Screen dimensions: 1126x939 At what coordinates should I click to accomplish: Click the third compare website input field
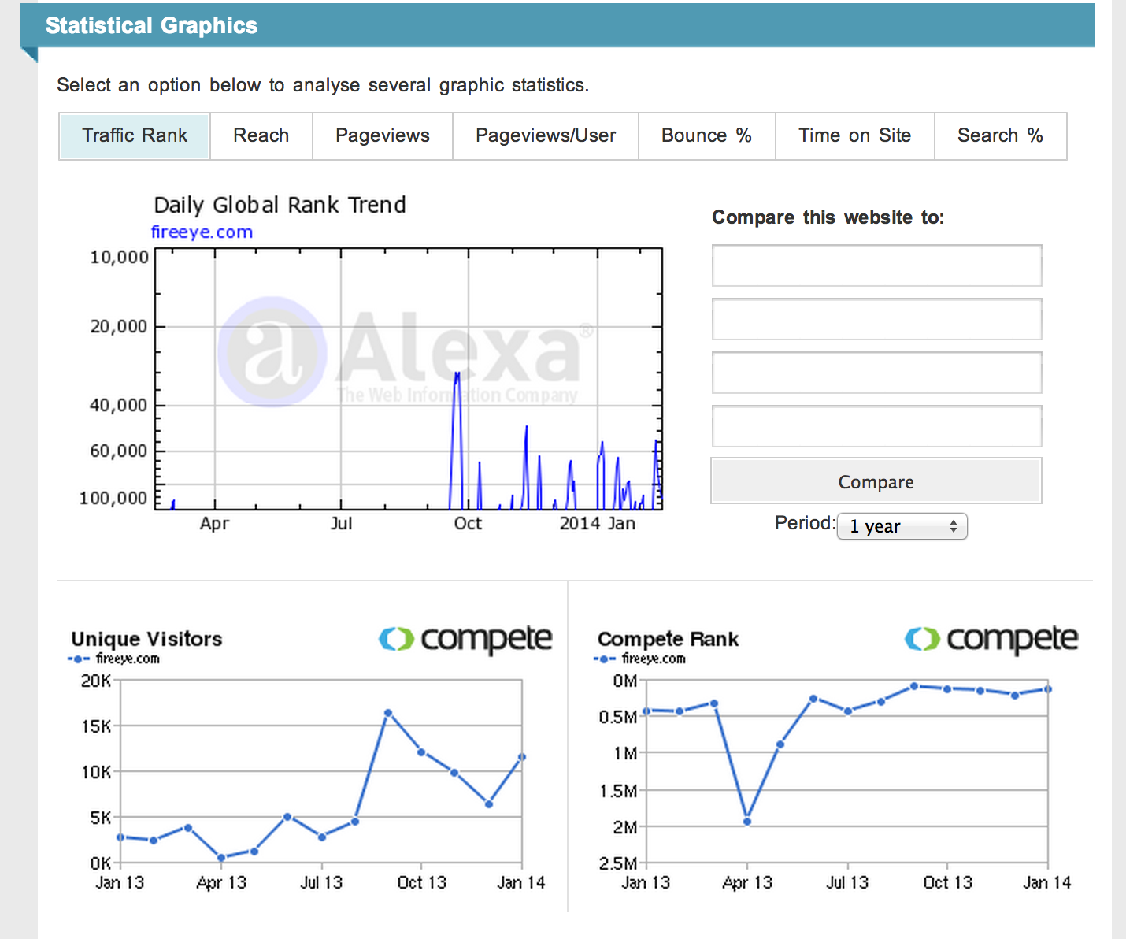(876, 373)
